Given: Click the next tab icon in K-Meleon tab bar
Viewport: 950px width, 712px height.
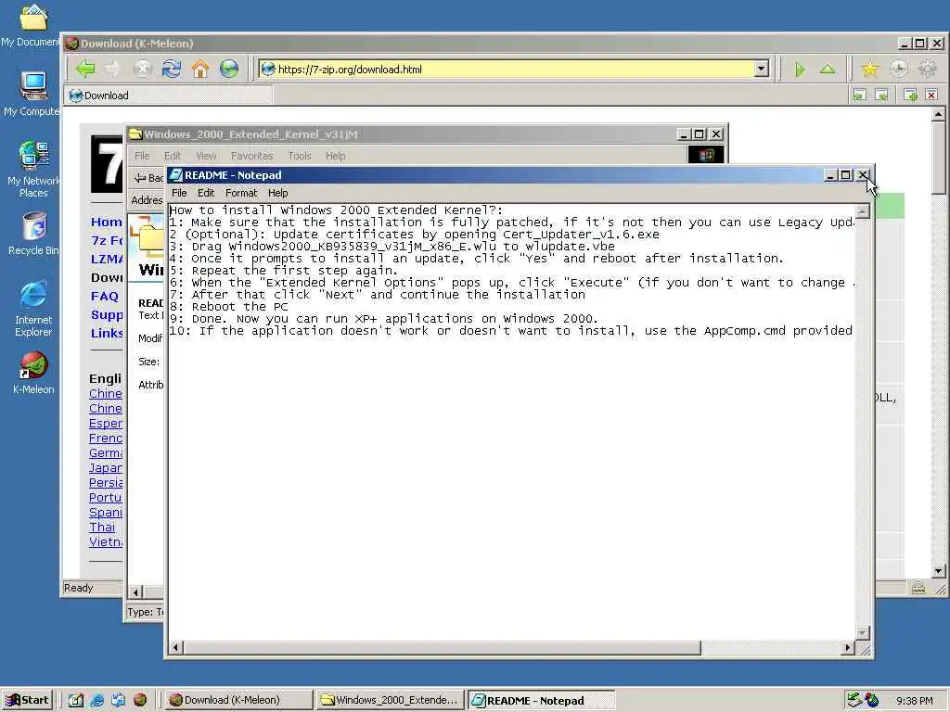Looking at the screenshot, I should (x=882, y=95).
